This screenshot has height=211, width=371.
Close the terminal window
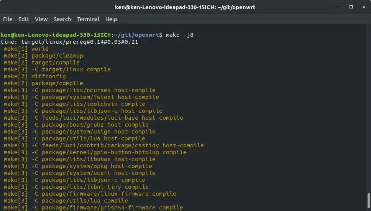pyautogui.click(x=364, y=7)
